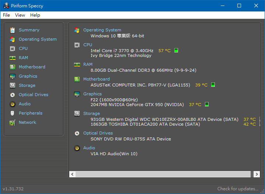Click Check for updates link

point(238,189)
